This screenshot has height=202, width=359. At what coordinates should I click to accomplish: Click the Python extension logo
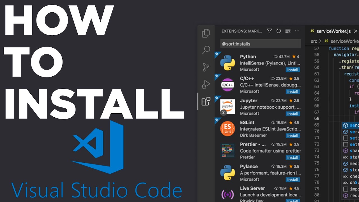pyautogui.click(x=227, y=63)
